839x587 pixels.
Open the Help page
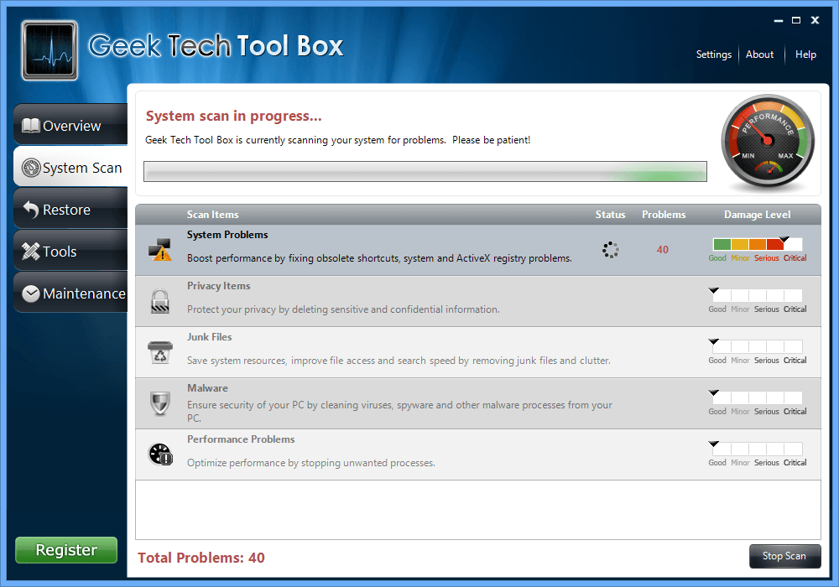[805, 55]
